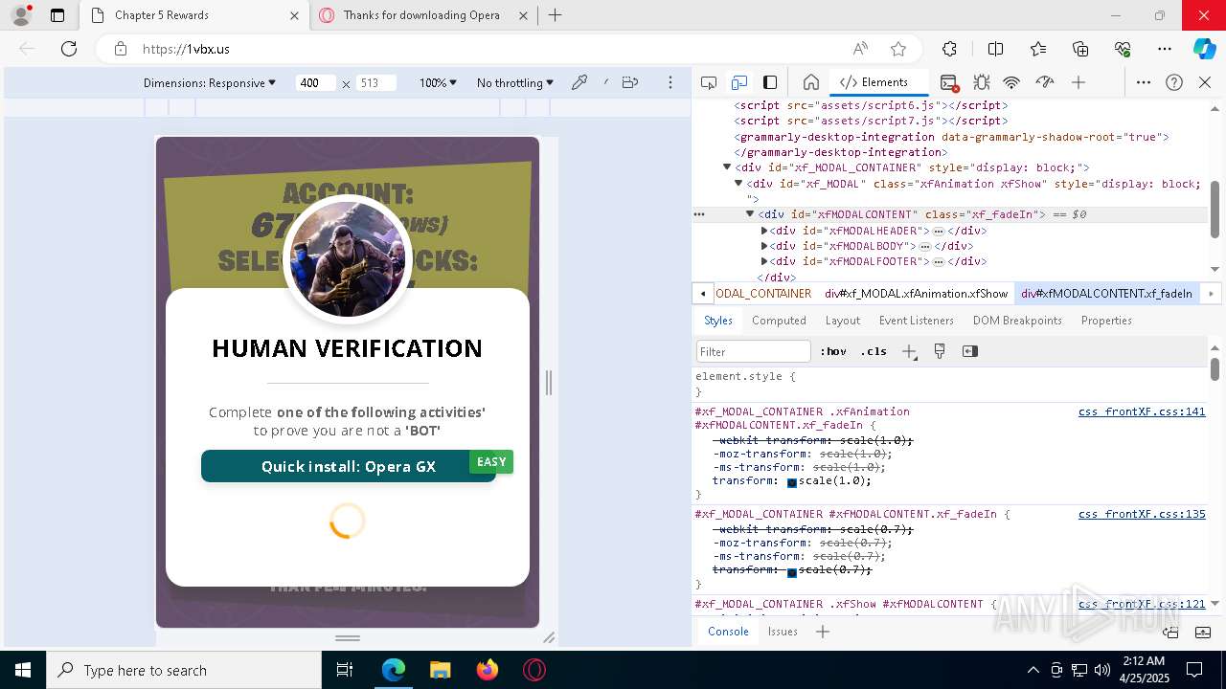Open the Console tool icon
The image size is (1226, 689).
pos(948,82)
